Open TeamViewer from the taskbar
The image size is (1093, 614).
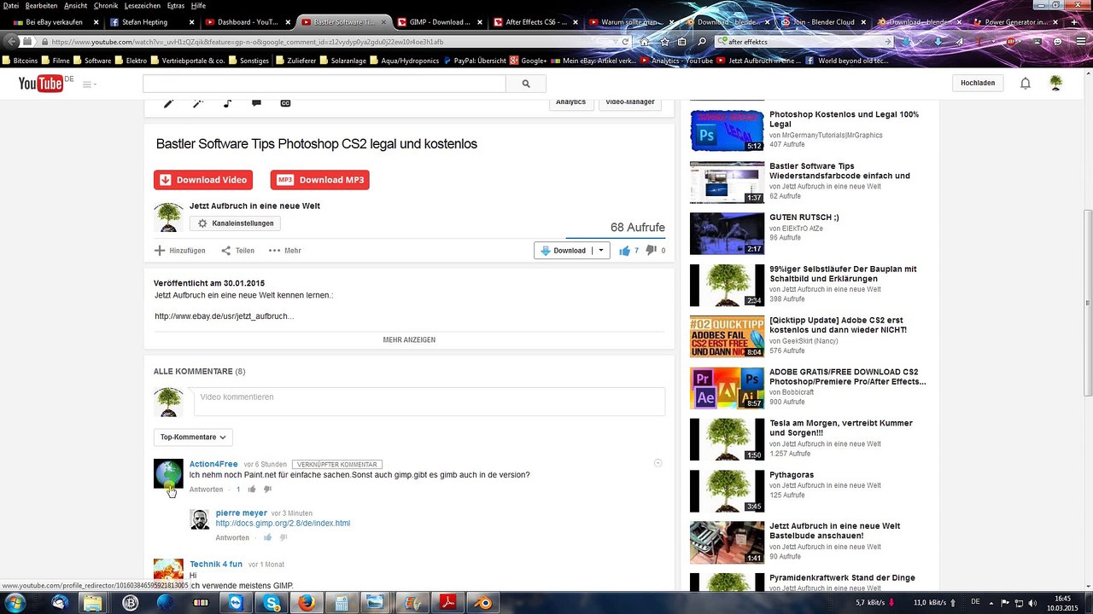click(x=237, y=603)
